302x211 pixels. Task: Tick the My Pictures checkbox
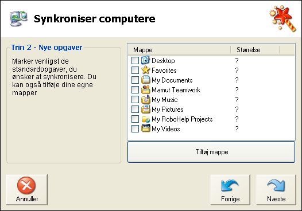(x=135, y=109)
